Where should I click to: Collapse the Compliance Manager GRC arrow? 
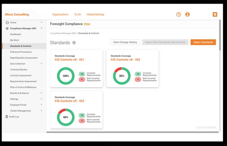point(41,28)
